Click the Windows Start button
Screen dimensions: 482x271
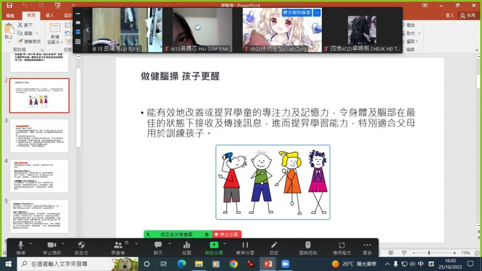pos(8,264)
